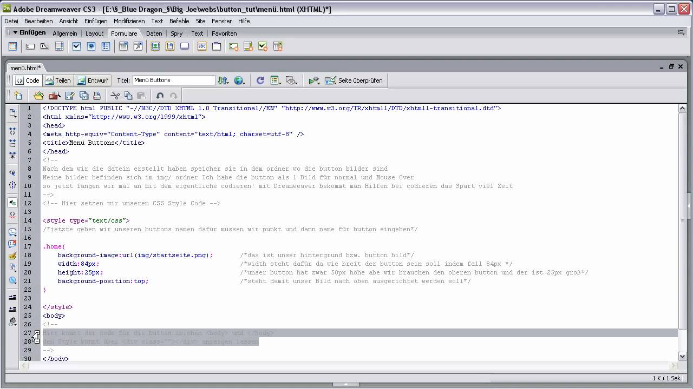The height and width of the screenshot is (389, 693).
Task: Switch to Entwurf design view
Action: pyautogui.click(x=93, y=81)
